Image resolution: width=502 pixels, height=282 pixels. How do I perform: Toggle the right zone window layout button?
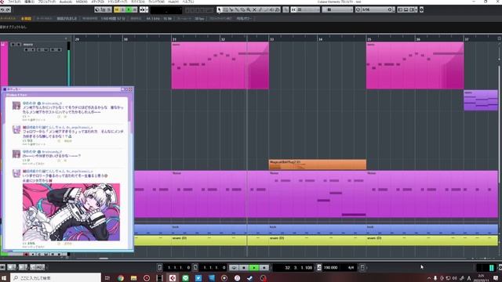412,10
